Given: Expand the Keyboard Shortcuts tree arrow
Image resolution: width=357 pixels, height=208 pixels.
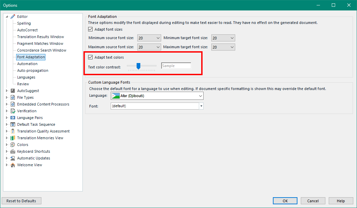Looking at the screenshot, I should pyautogui.click(x=7, y=151).
